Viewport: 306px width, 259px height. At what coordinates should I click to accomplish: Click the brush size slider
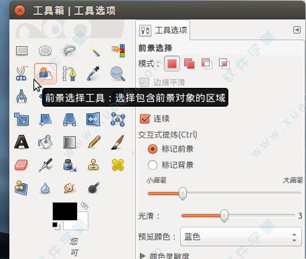pyautogui.click(x=224, y=193)
